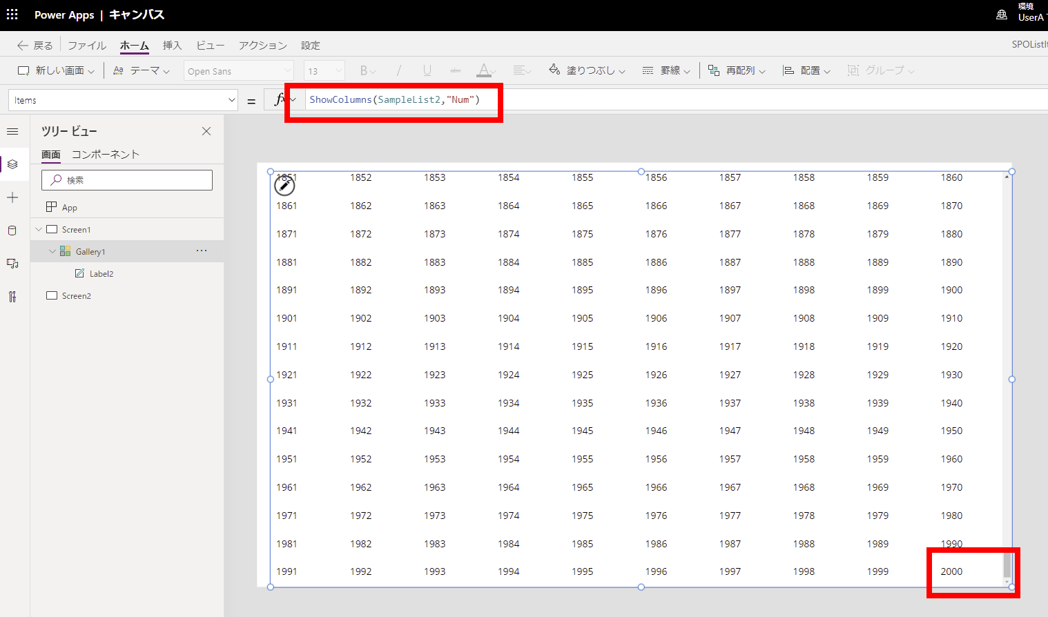The image size is (1048, 617).
Task: Open the グループ group menu
Action: 881,70
